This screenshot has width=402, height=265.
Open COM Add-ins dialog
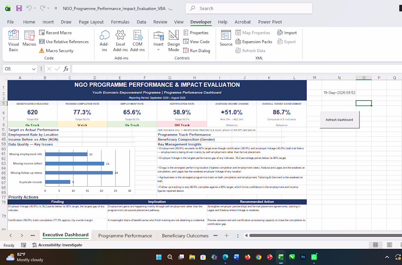coord(137,41)
